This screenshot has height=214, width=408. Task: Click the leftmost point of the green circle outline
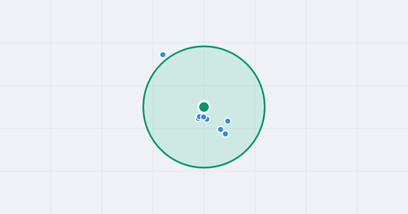(x=143, y=107)
